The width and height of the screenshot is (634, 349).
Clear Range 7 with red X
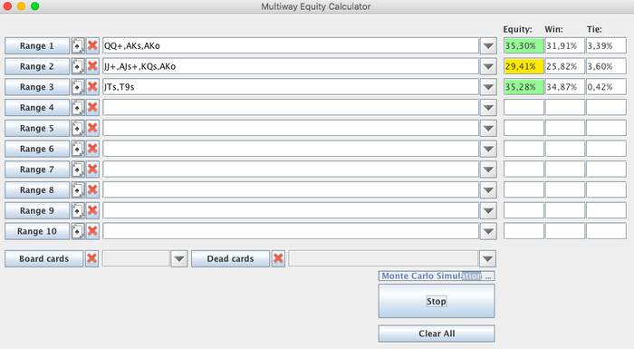92,170
